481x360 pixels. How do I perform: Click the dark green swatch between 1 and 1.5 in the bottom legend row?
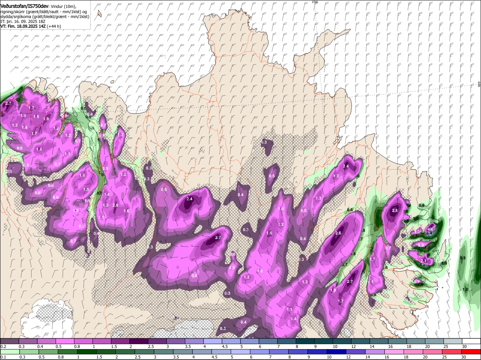tap(88, 351)
